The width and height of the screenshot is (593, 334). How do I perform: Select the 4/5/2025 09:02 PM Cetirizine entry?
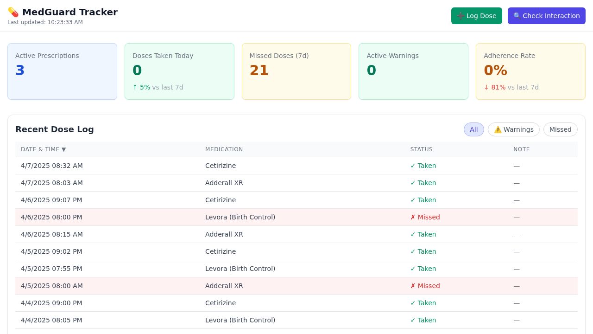coord(296,251)
